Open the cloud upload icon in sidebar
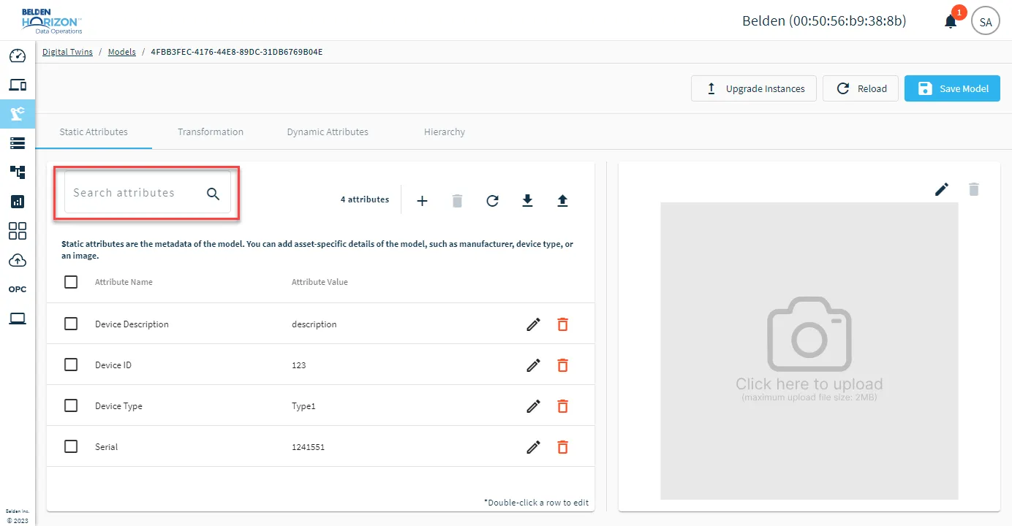 18,260
